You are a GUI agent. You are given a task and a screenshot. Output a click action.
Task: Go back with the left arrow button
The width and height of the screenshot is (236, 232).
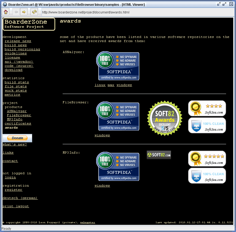tap(16, 12)
